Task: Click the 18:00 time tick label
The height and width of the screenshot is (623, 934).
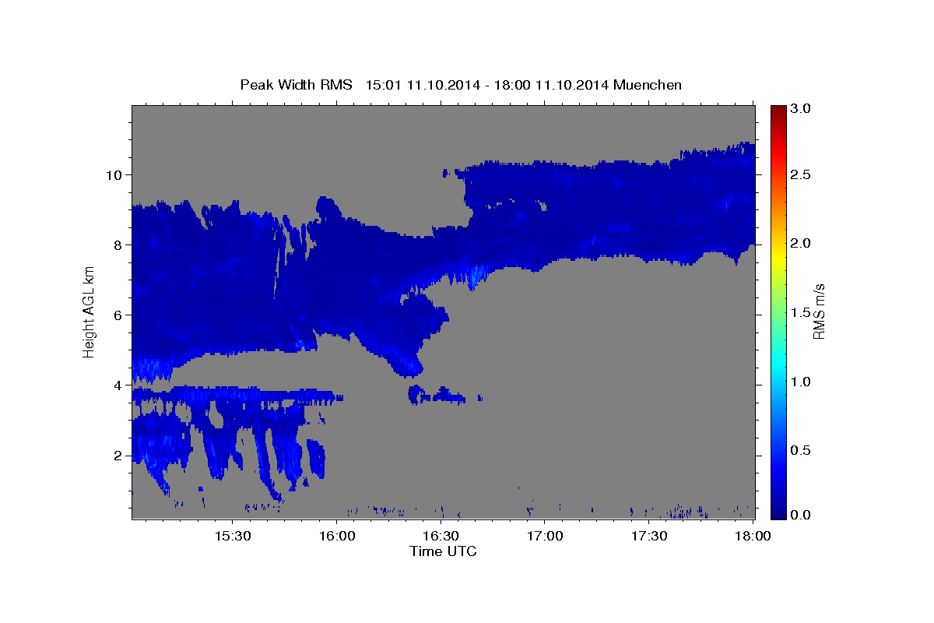Action: coord(753,537)
